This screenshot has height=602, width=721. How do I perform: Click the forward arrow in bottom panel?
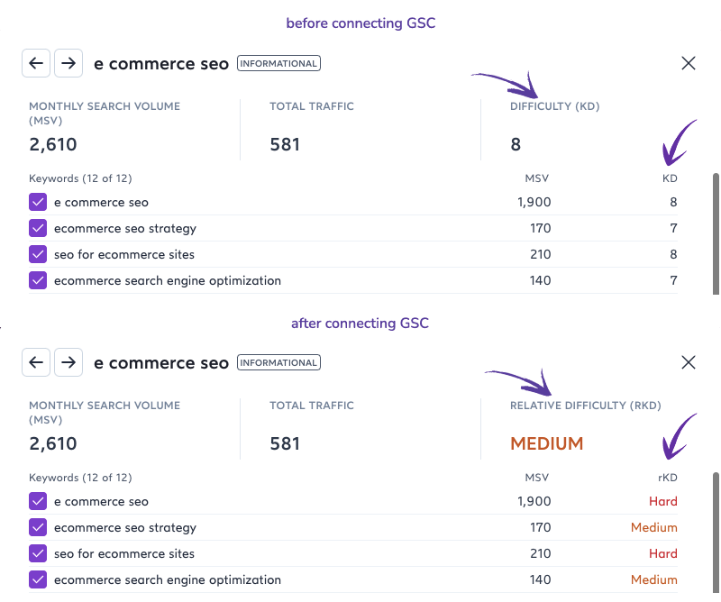click(68, 362)
